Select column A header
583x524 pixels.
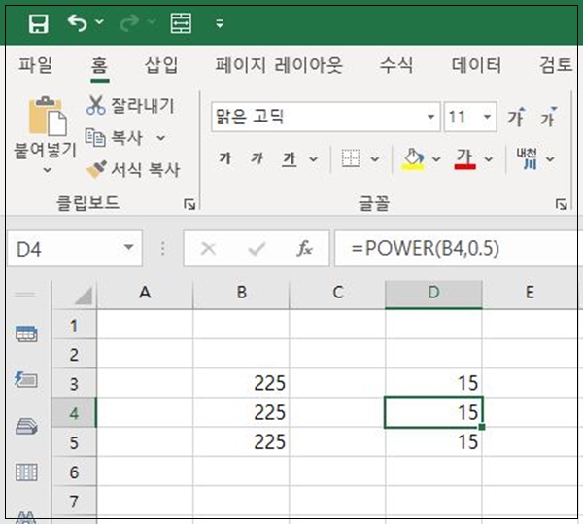pyautogui.click(x=145, y=293)
